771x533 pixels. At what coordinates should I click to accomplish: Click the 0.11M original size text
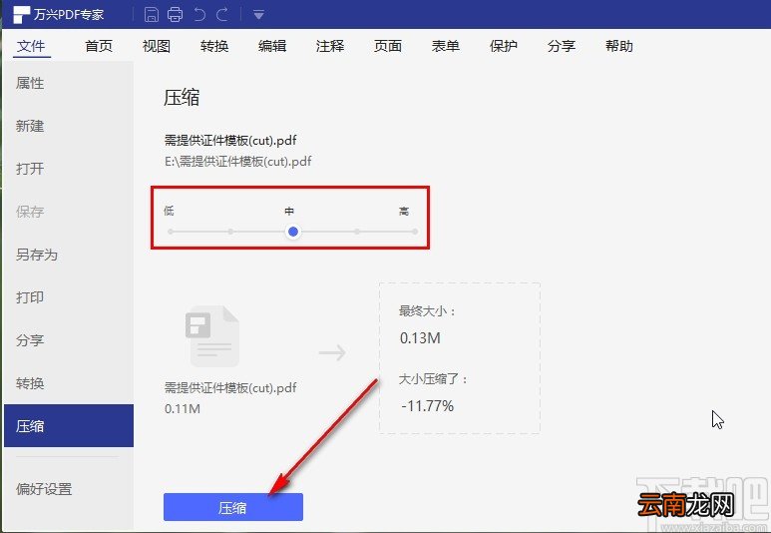183,408
